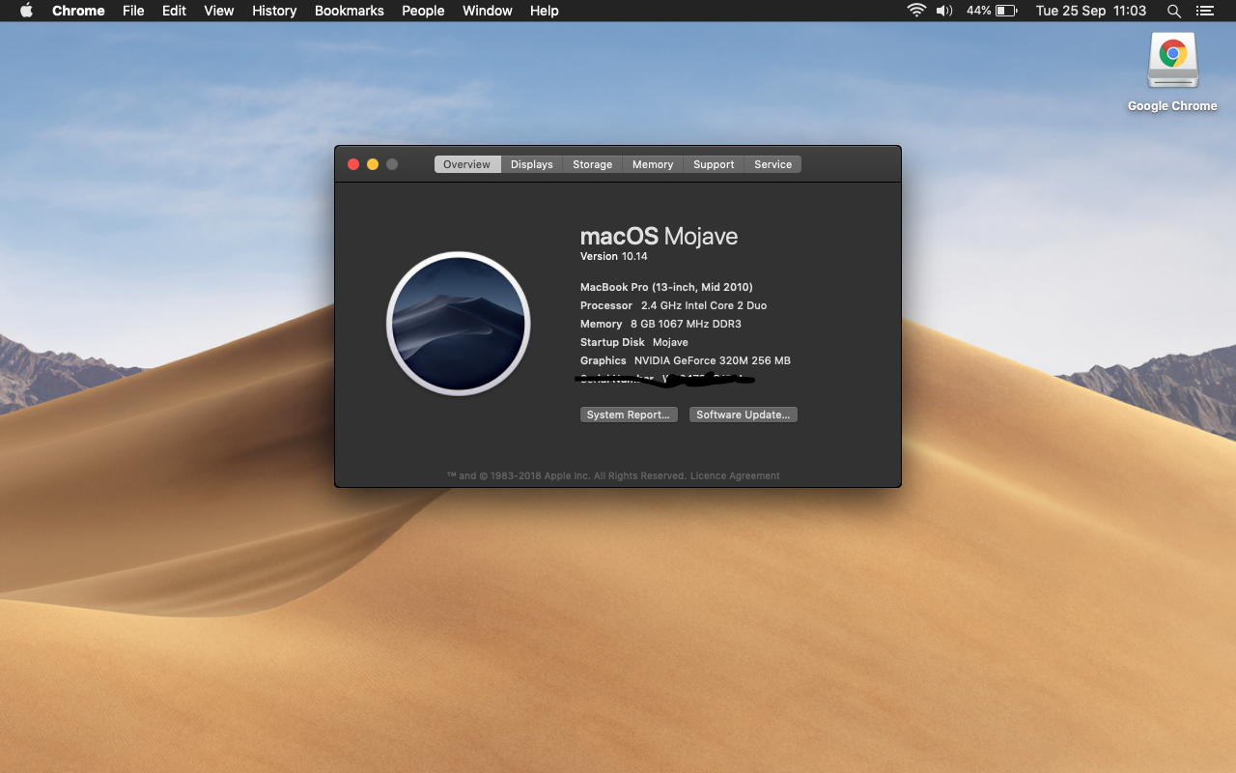Switch to the Support tab

(714, 164)
